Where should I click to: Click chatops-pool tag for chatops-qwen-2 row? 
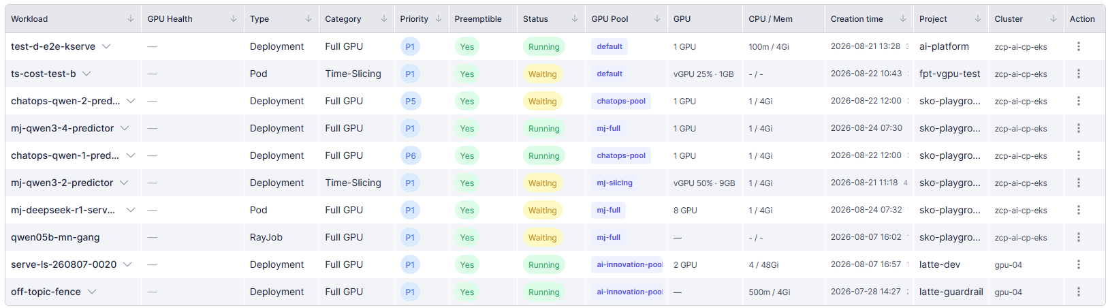[621, 101]
